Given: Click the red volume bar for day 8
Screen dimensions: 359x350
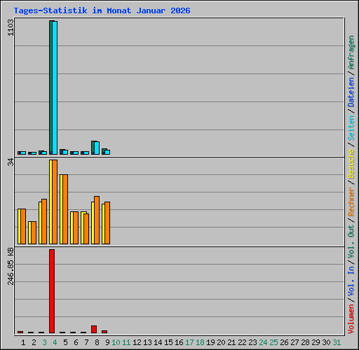Looking at the screenshot, I should [x=94, y=329].
